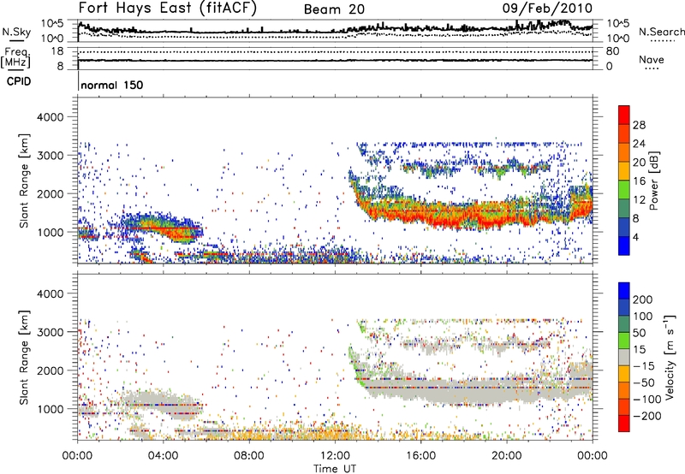685x474 pixels.
Task: Click the '18' frequency axis tick label
Action: tap(57, 51)
